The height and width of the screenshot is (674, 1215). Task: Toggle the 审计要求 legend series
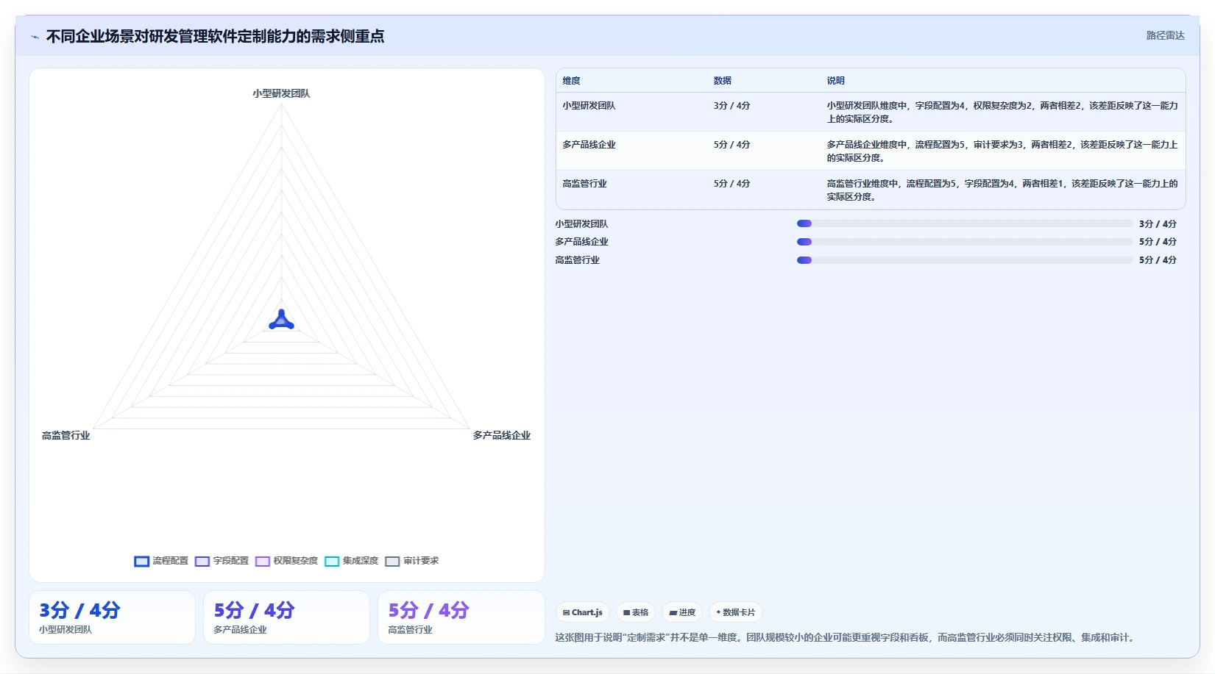411,561
